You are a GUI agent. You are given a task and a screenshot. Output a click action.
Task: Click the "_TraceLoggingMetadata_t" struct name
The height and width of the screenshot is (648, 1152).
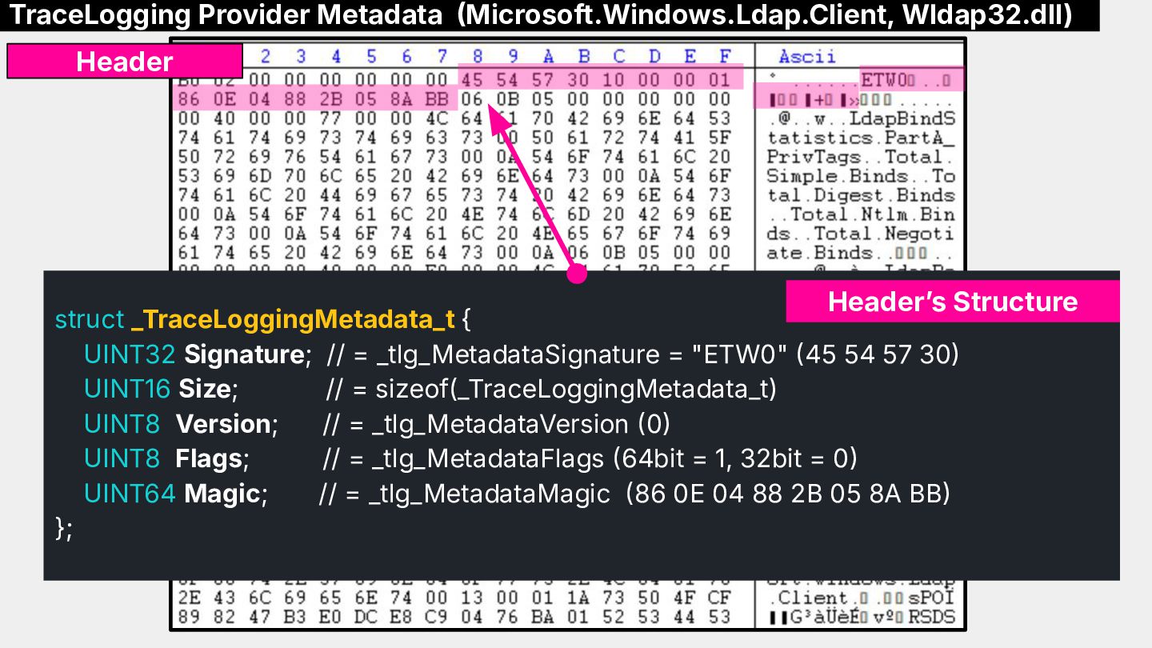(292, 319)
